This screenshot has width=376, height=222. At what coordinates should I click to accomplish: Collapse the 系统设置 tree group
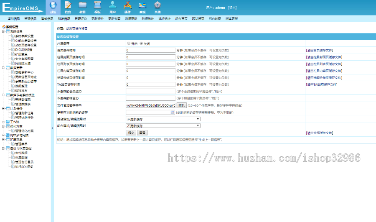(x=3, y=31)
